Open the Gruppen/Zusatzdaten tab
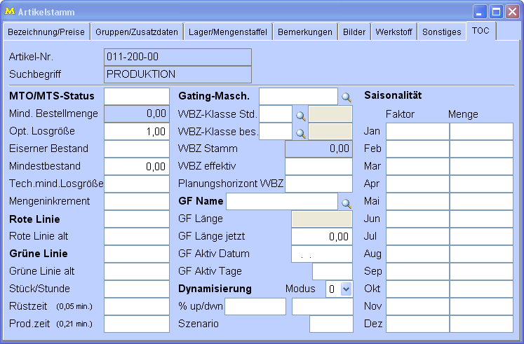Image resolution: width=524 pixels, height=344 pixels. click(x=137, y=32)
